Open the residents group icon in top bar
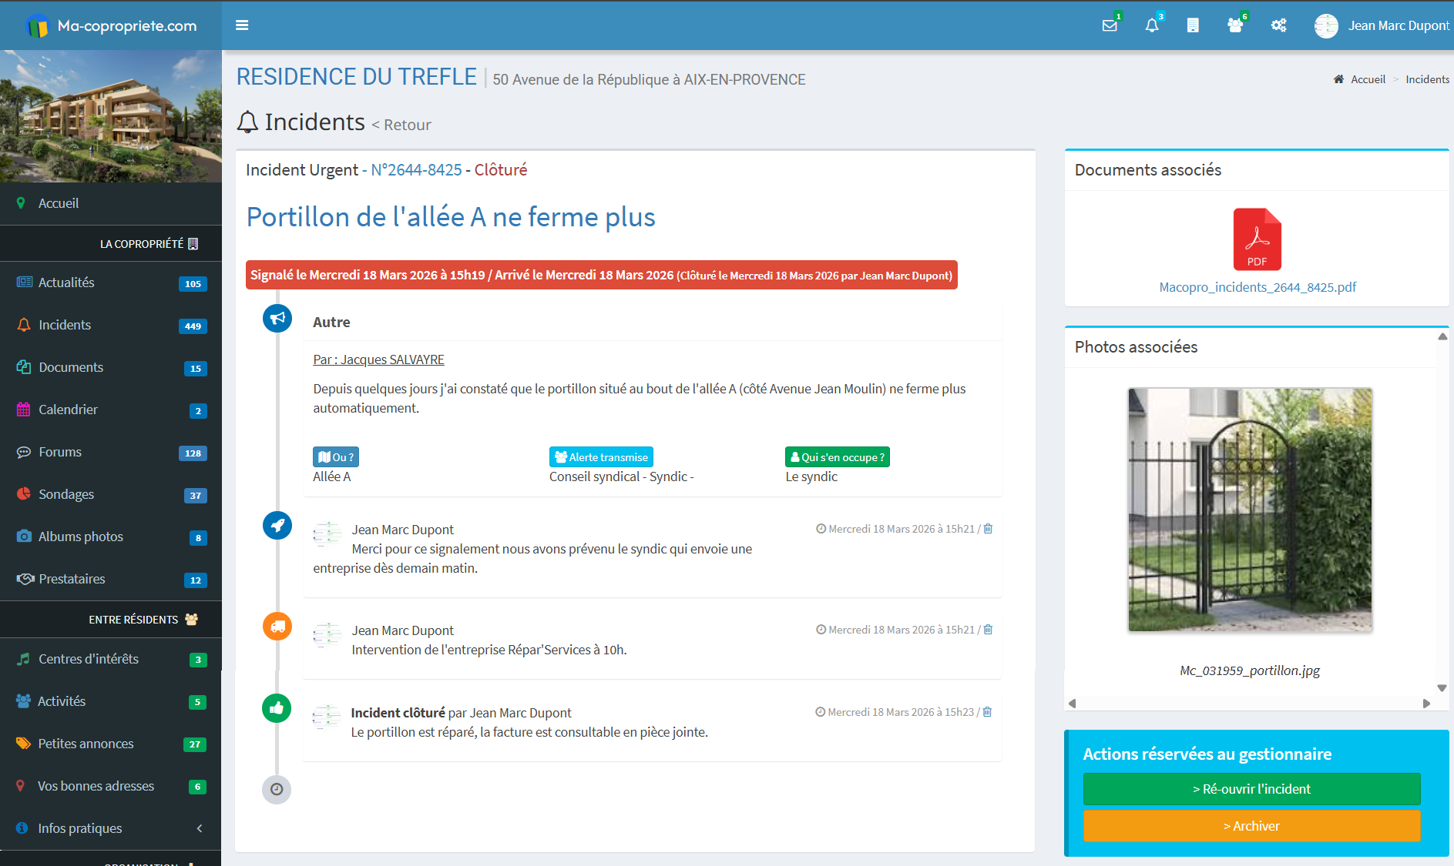Image resolution: width=1454 pixels, height=866 pixels. point(1235,25)
